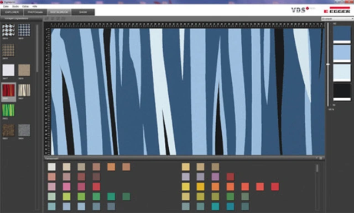Viewport: 354px width, 213px height.
Task: Click the first toolbar icon above the ruler
Action: (47, 19)
